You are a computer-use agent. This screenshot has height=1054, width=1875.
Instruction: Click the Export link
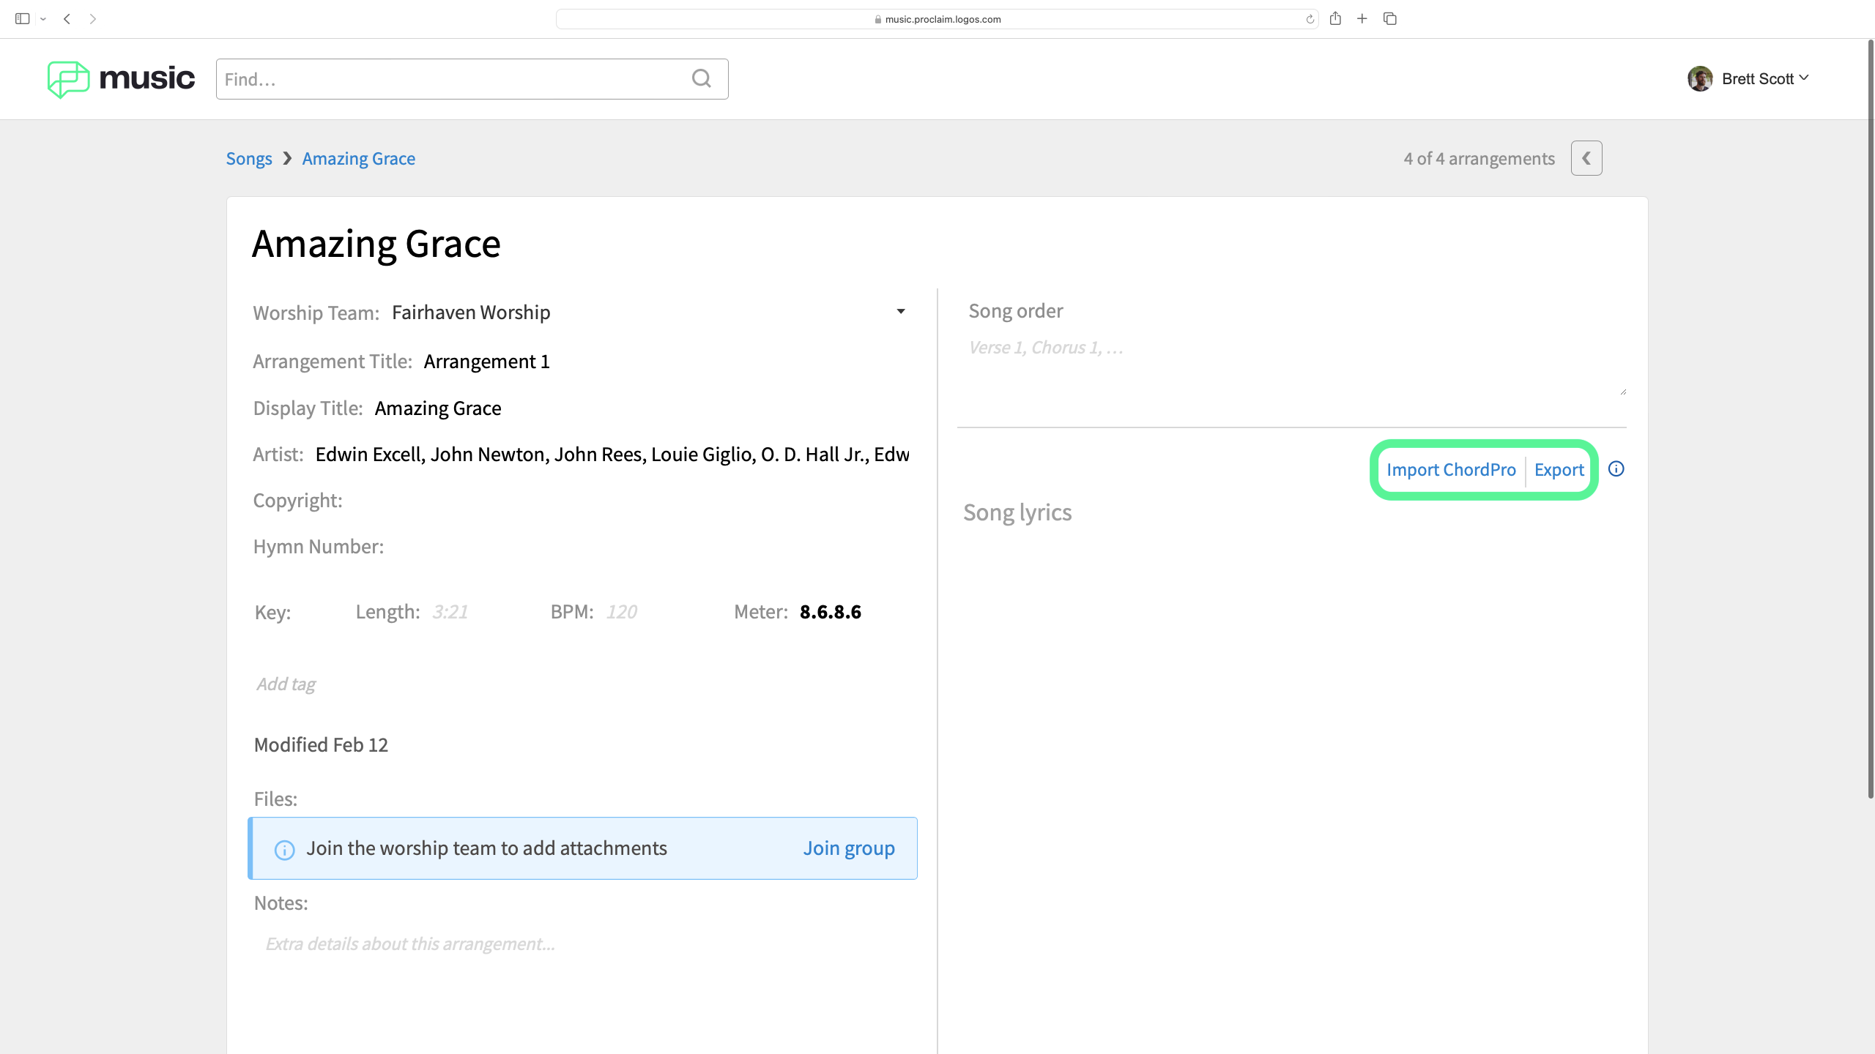(1559, 470)
